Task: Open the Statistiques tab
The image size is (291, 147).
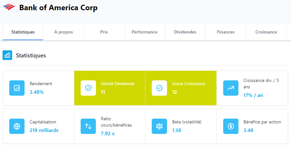Action: coord(23,32)
